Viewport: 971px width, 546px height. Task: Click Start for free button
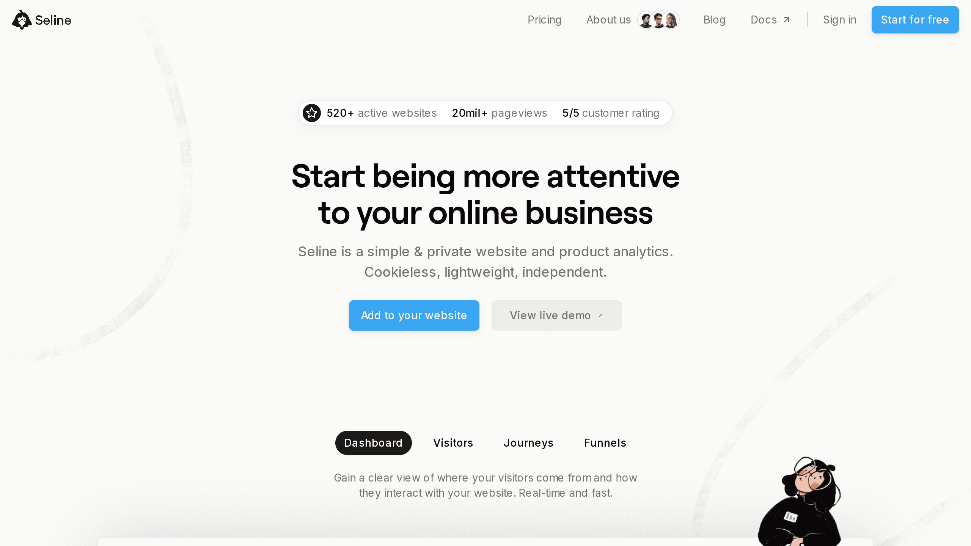pos(915,19)
